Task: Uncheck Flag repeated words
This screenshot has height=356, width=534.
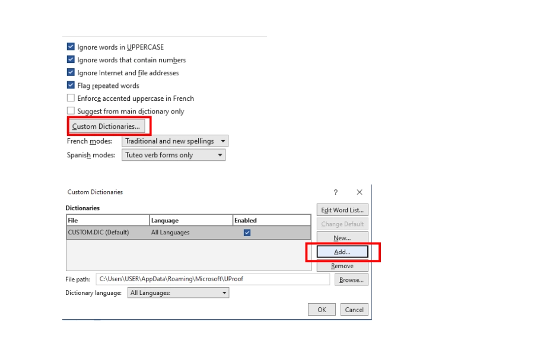Action: [x=71, y=85]
